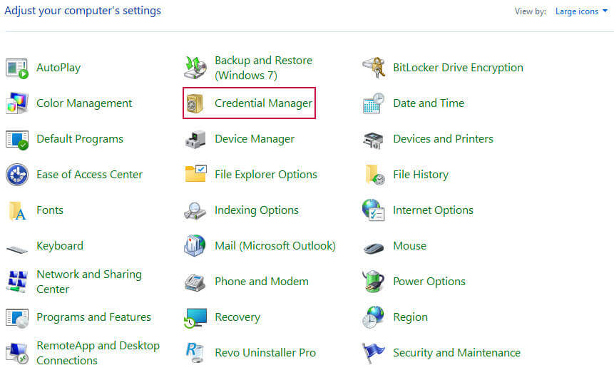Launch RemoteApp and Desktop Connections
Screen dimensions: 614x375
pos(98,353)
